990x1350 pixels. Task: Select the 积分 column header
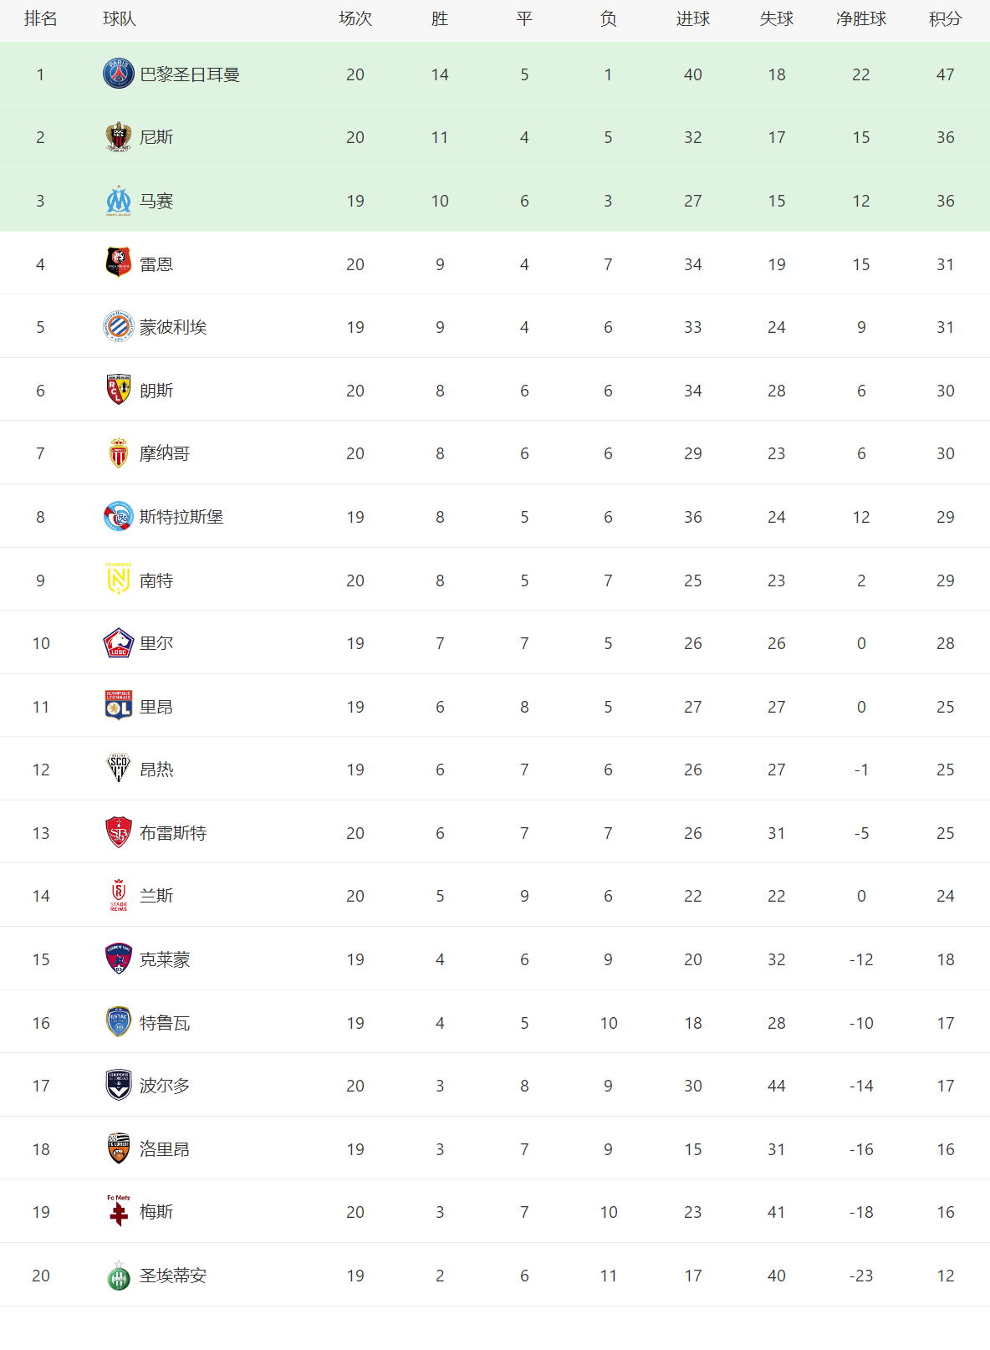click(x=945, y=19)
